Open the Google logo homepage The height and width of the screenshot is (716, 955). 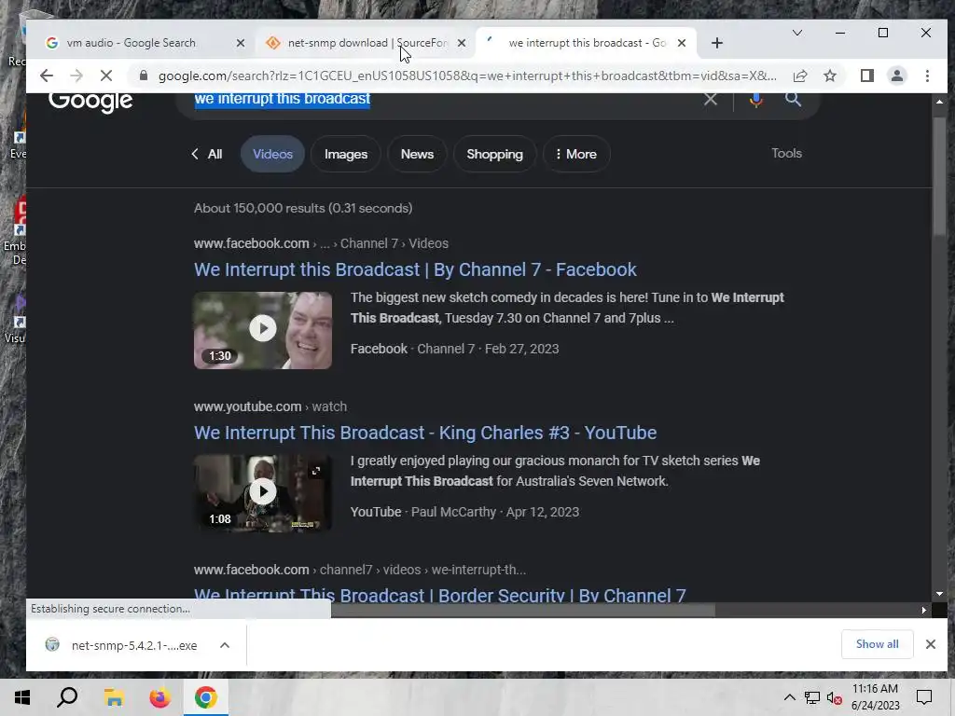[90, 102]
